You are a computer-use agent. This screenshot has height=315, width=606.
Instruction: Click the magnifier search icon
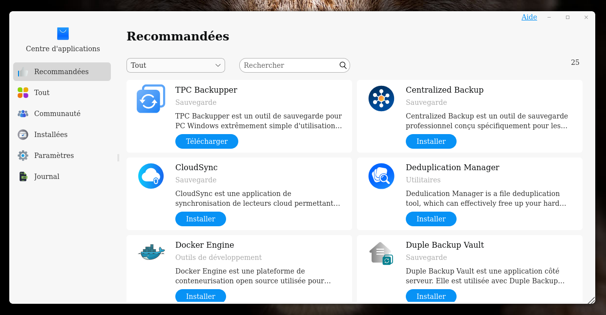click(343, 65)
